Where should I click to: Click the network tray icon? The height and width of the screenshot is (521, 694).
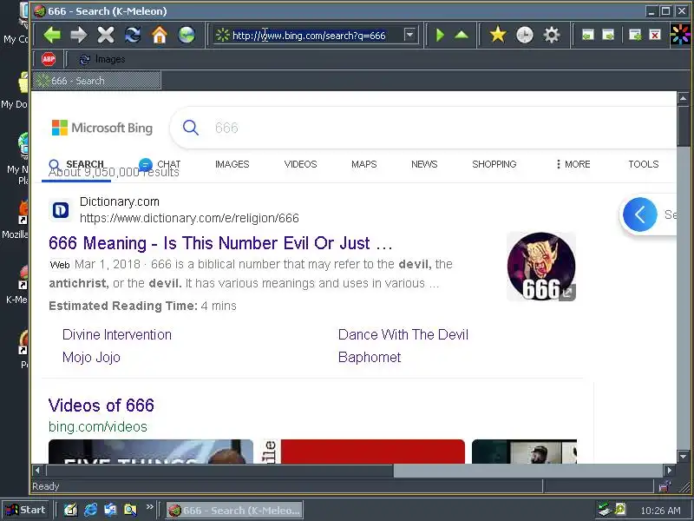click(604, 510)
